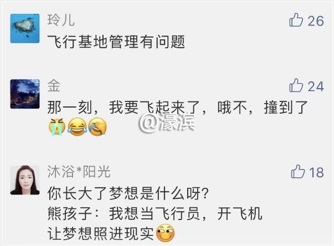This screenshot has width=334, height=246.
Task: Click the facepalm laughing emoji
Action: [x=97, y=127]
